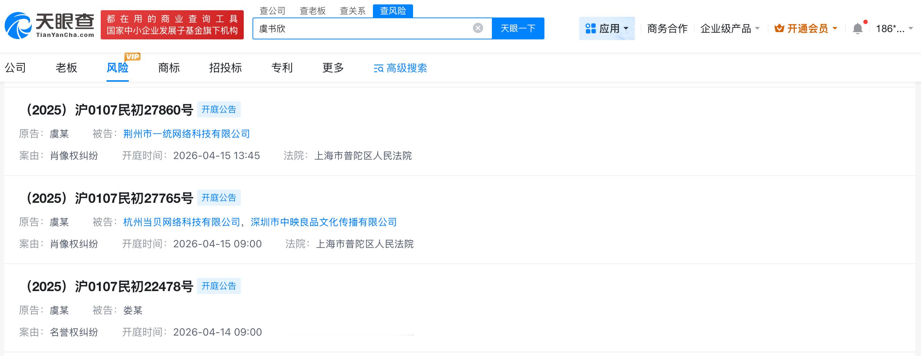This screenshot has width=921, height=356.
Task: Open case (2025)沪0107民初27765号
Action: [108, 198]
